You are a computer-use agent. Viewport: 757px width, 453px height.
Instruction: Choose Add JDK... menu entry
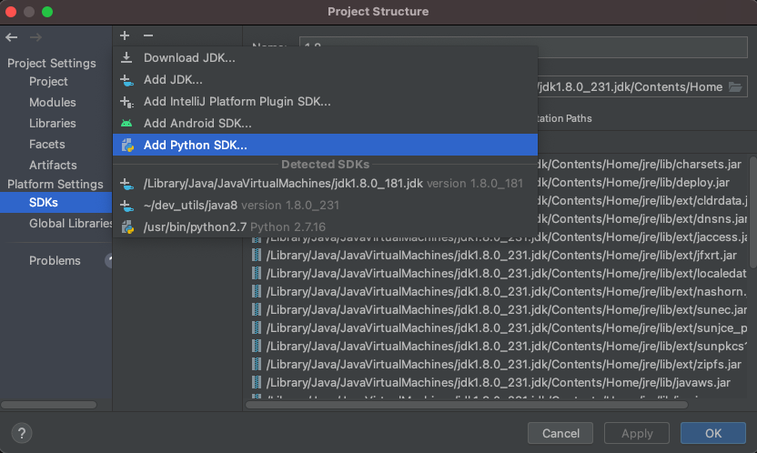click(x=325, y=80)
